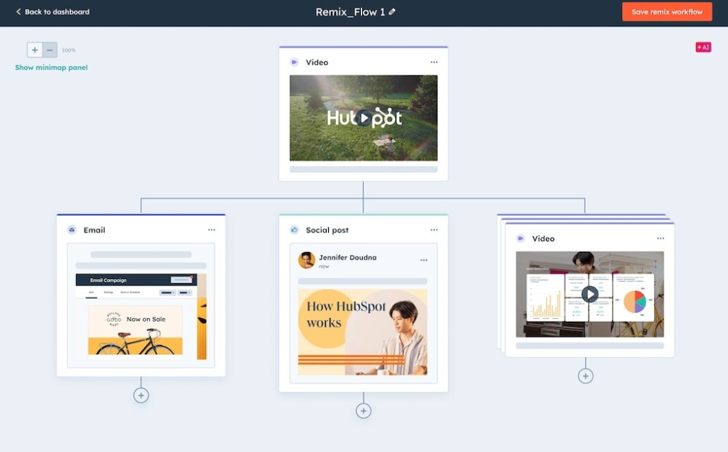The image size is (728, 452).
Task: Click the +AI icon
Action: (703, 46)
